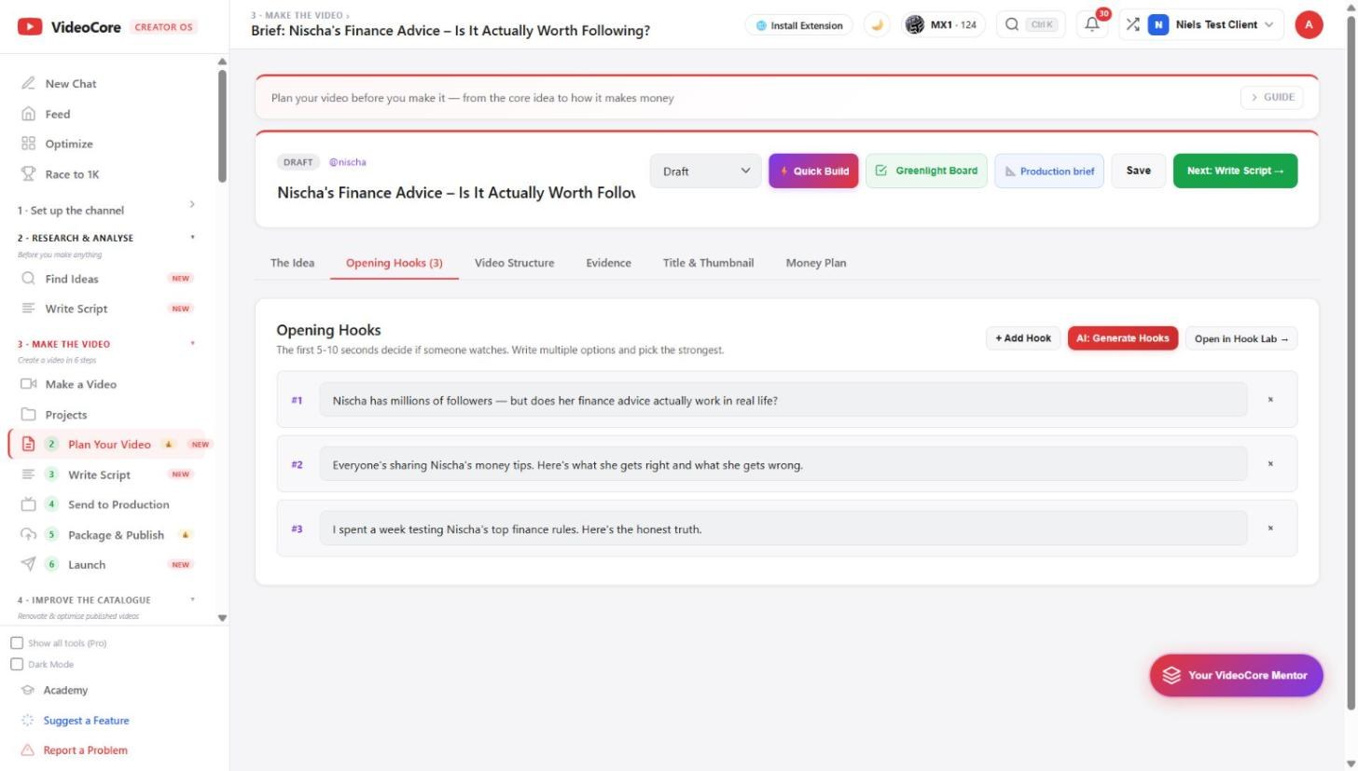
Task: Expand Set up the channel section
Action: (x=192, y=204)
